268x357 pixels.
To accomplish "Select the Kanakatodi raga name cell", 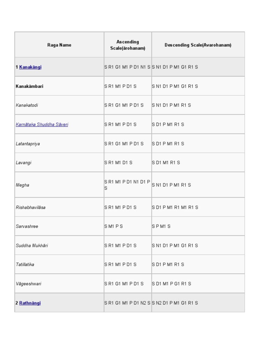I will [x=27, y=105].
